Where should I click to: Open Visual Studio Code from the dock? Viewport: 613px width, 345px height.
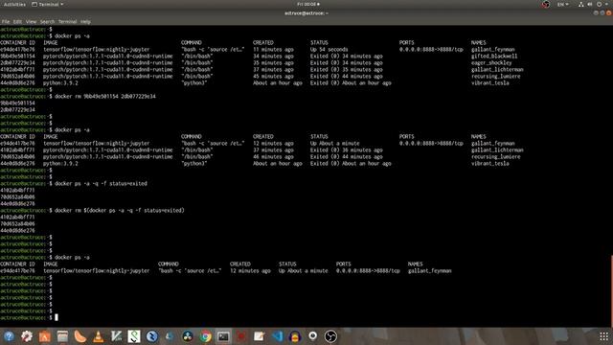tap(277, 336)
